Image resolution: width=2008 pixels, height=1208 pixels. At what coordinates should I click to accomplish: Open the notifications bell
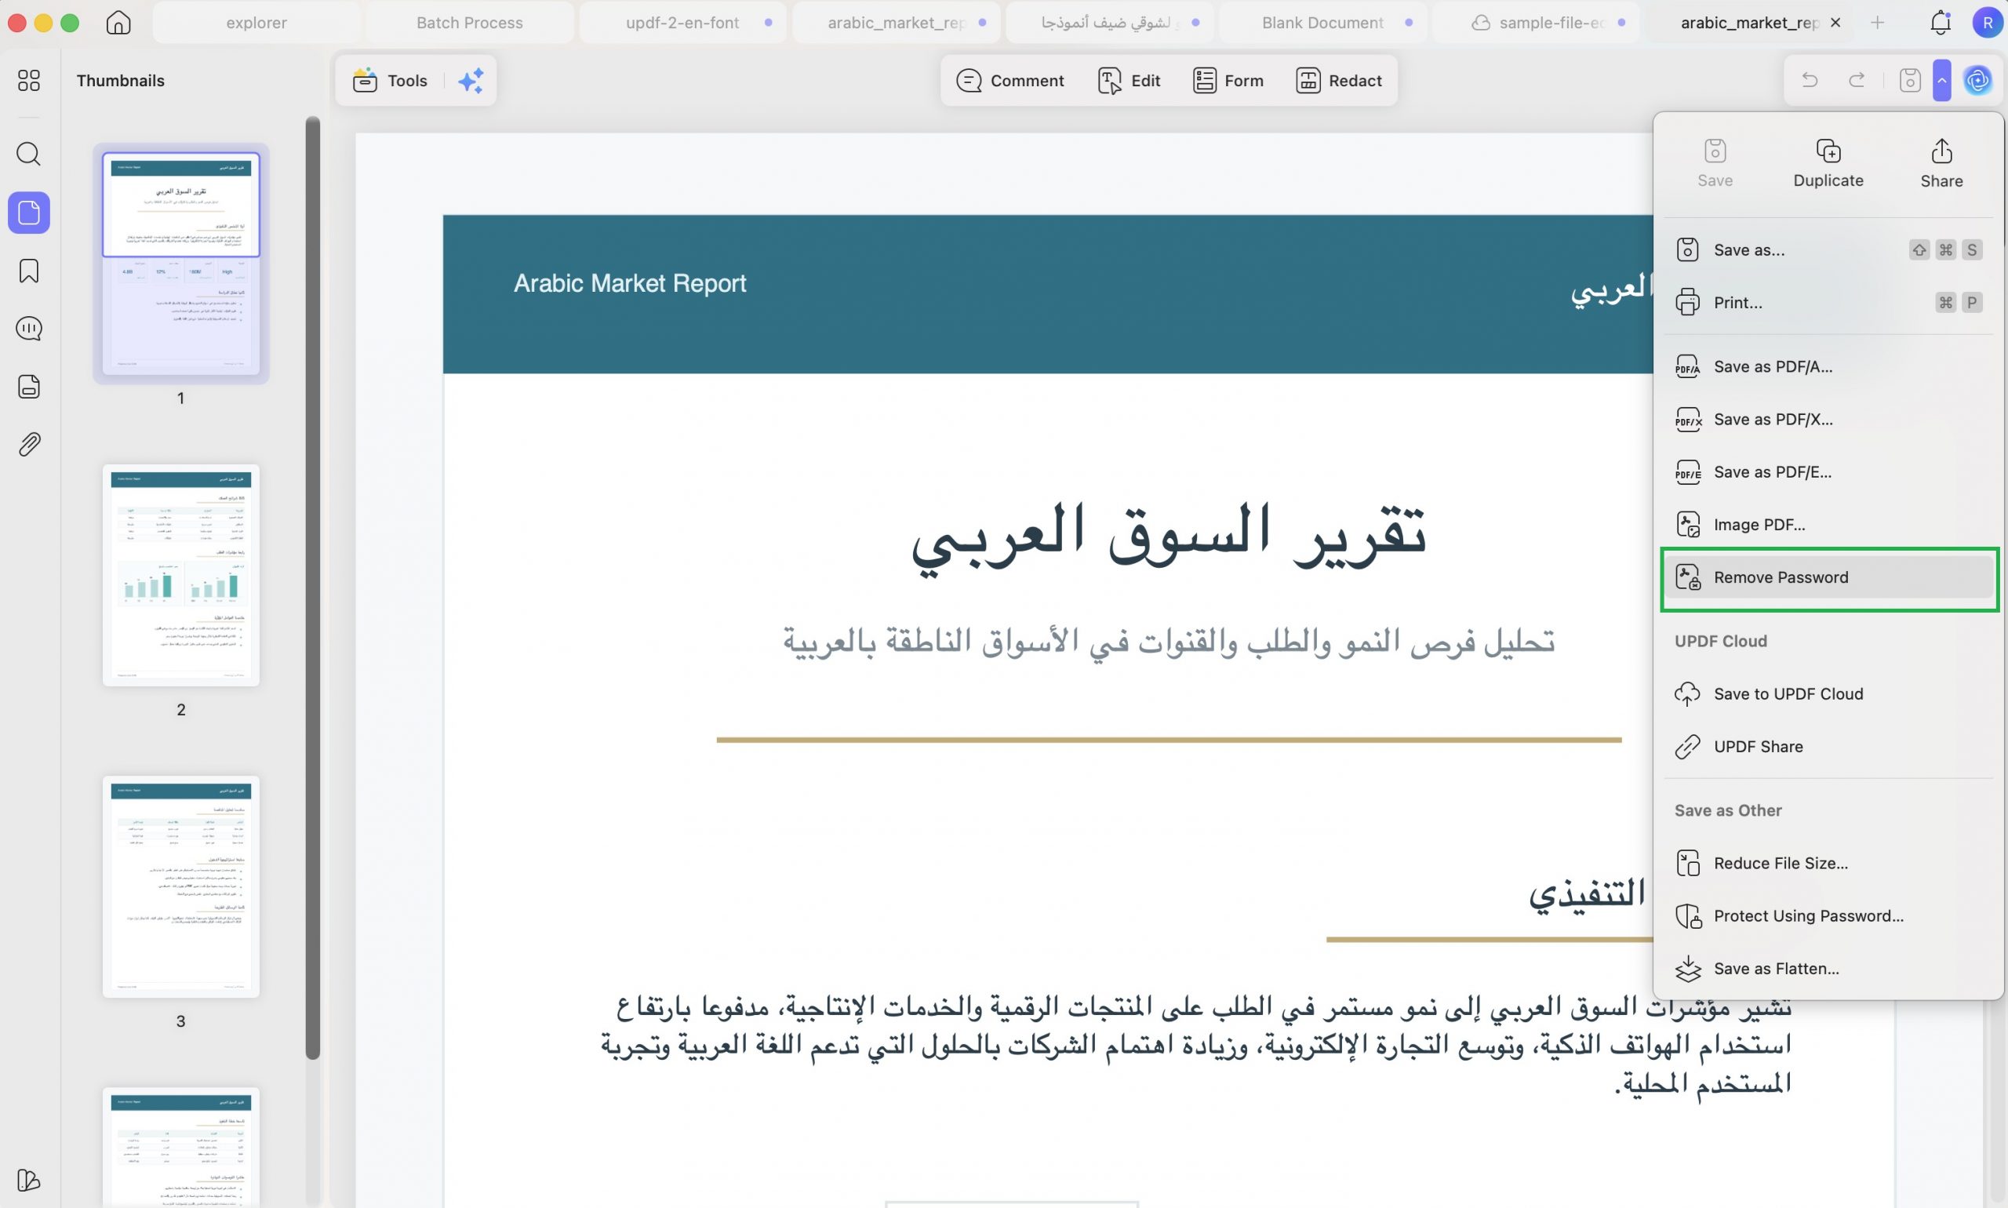click(1941, 23)
